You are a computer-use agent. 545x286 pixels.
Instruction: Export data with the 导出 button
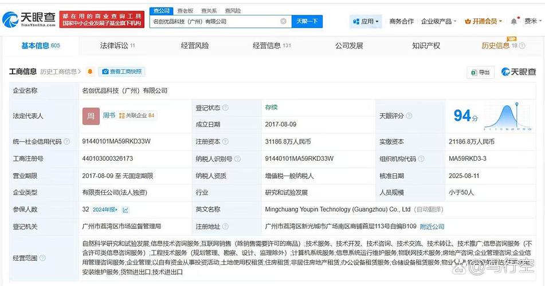[480, 72]
